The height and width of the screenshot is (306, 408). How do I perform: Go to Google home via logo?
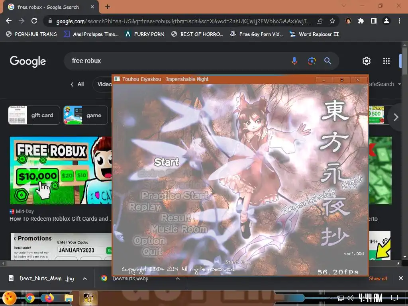pos(28,61)
